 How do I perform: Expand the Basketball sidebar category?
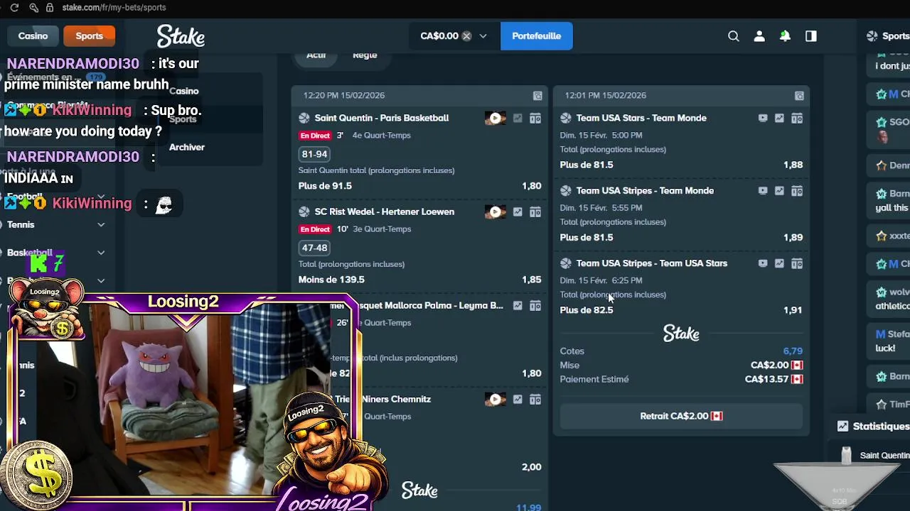click(x=101, y=253)
